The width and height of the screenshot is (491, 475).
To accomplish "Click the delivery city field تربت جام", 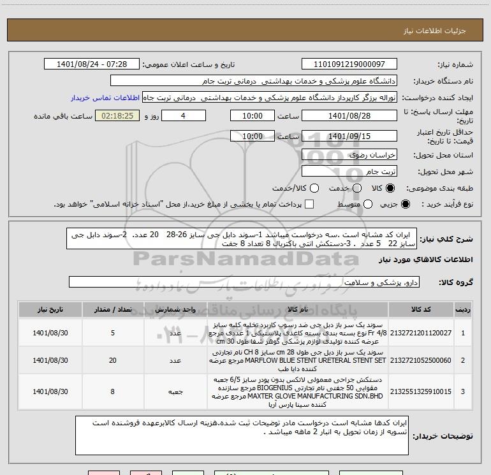I will click(349, 172).
